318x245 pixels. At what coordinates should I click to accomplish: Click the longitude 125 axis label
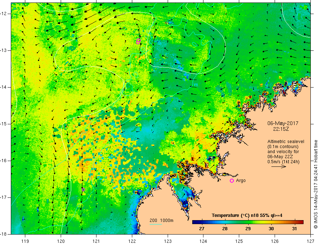(x=239, y=241)
